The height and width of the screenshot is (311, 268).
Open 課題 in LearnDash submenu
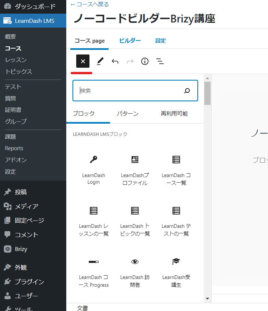(x=10, y=137)
